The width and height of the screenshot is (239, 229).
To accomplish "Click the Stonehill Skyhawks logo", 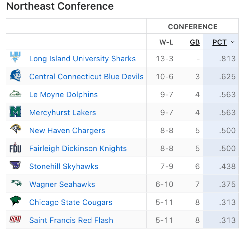I will [x=15, y=165].
